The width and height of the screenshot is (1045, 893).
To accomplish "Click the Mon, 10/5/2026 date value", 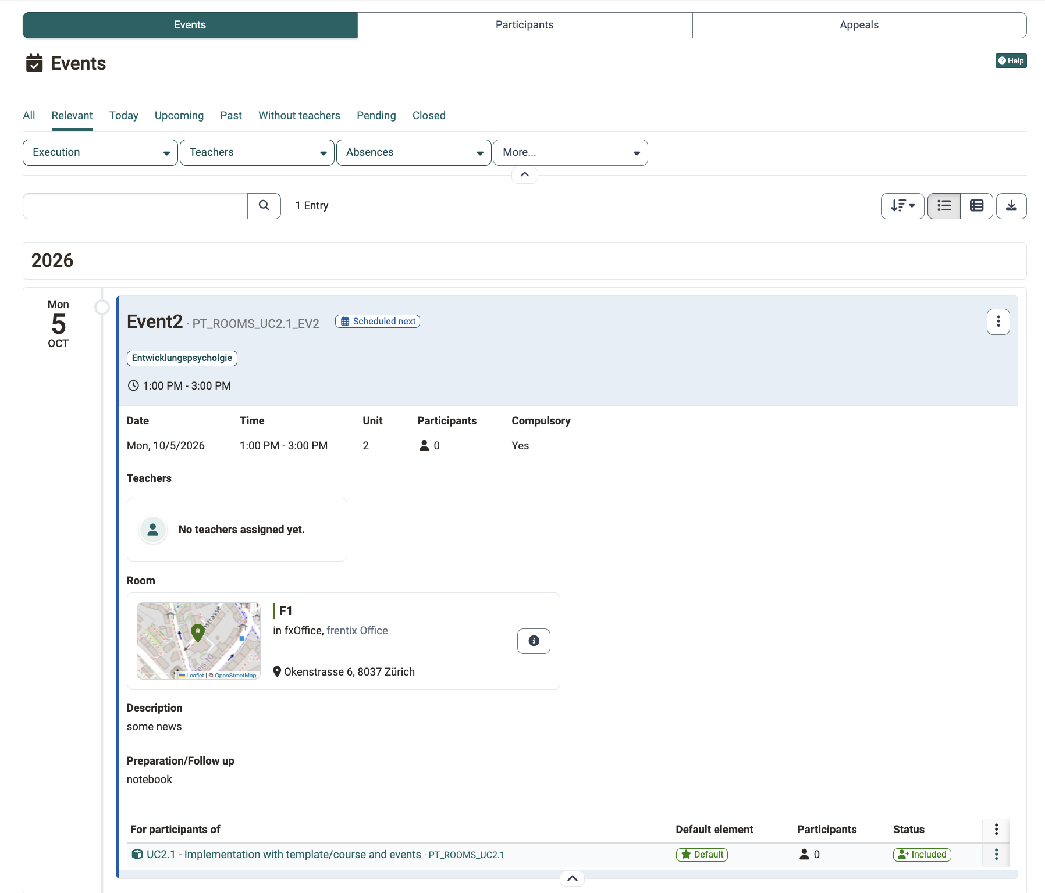I will [x=166, y=446].
